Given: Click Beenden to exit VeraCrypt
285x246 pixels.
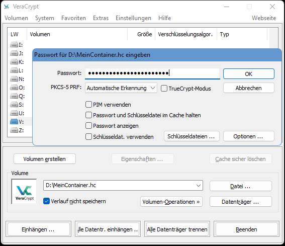Looking at the screenshot, I should 246,229.
